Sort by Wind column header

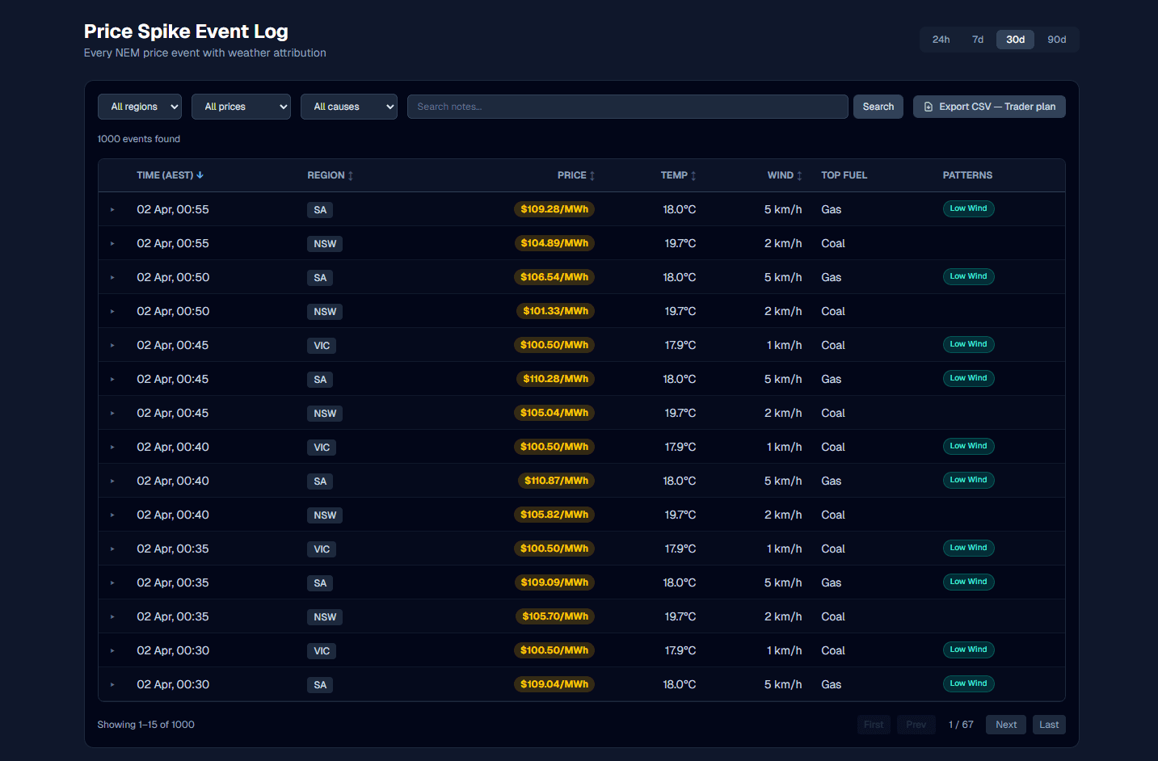click(x=785, y=175)
